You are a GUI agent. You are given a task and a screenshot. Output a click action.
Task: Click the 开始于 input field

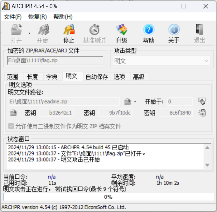click(x=180, y=102)
